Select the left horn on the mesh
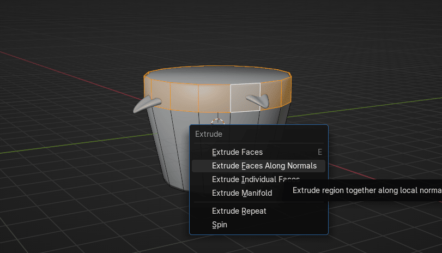 click(x=146, y=103)
